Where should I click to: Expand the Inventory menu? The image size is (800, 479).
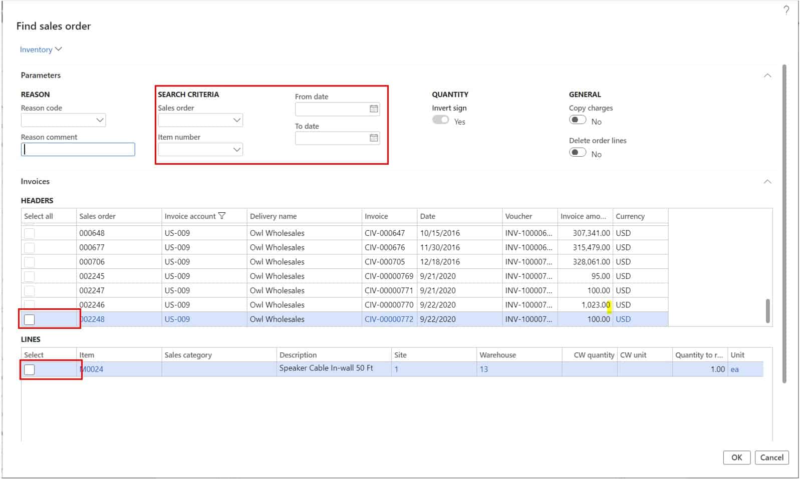(x=41, y=49)
